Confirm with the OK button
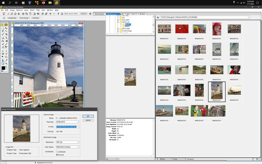 click(x=88, y=116)
